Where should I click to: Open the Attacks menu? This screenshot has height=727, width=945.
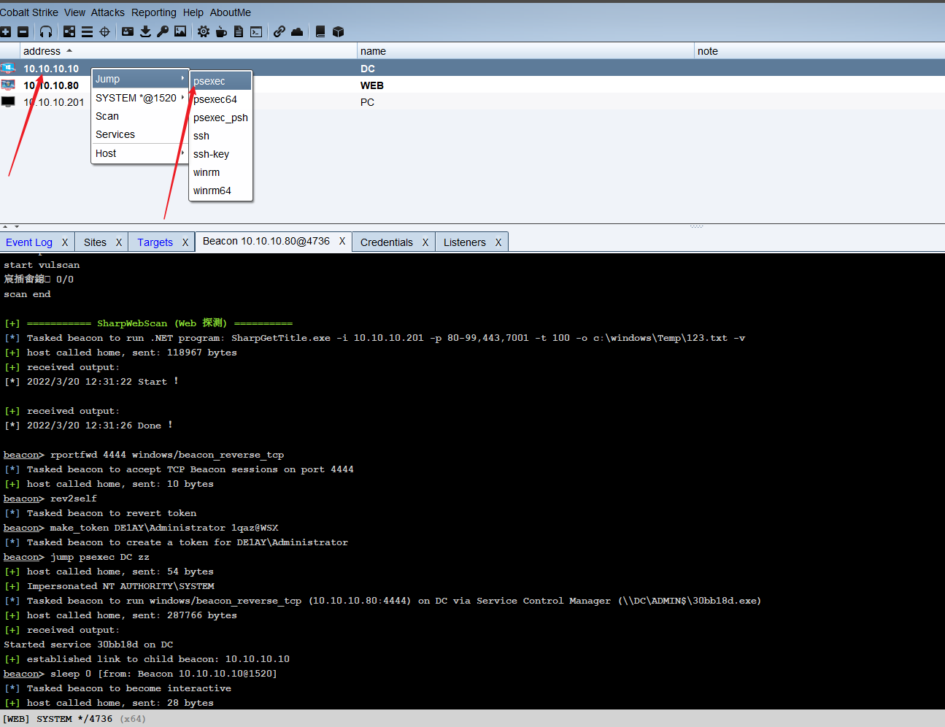(108, 12)
